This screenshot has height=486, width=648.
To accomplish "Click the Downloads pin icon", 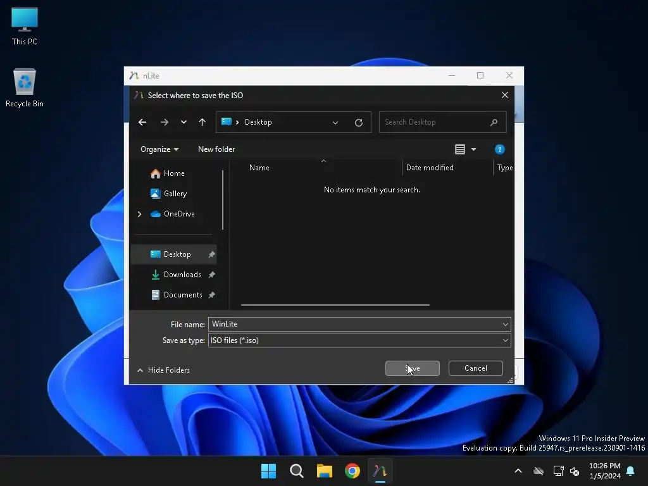I will click(x=211, y=275).
